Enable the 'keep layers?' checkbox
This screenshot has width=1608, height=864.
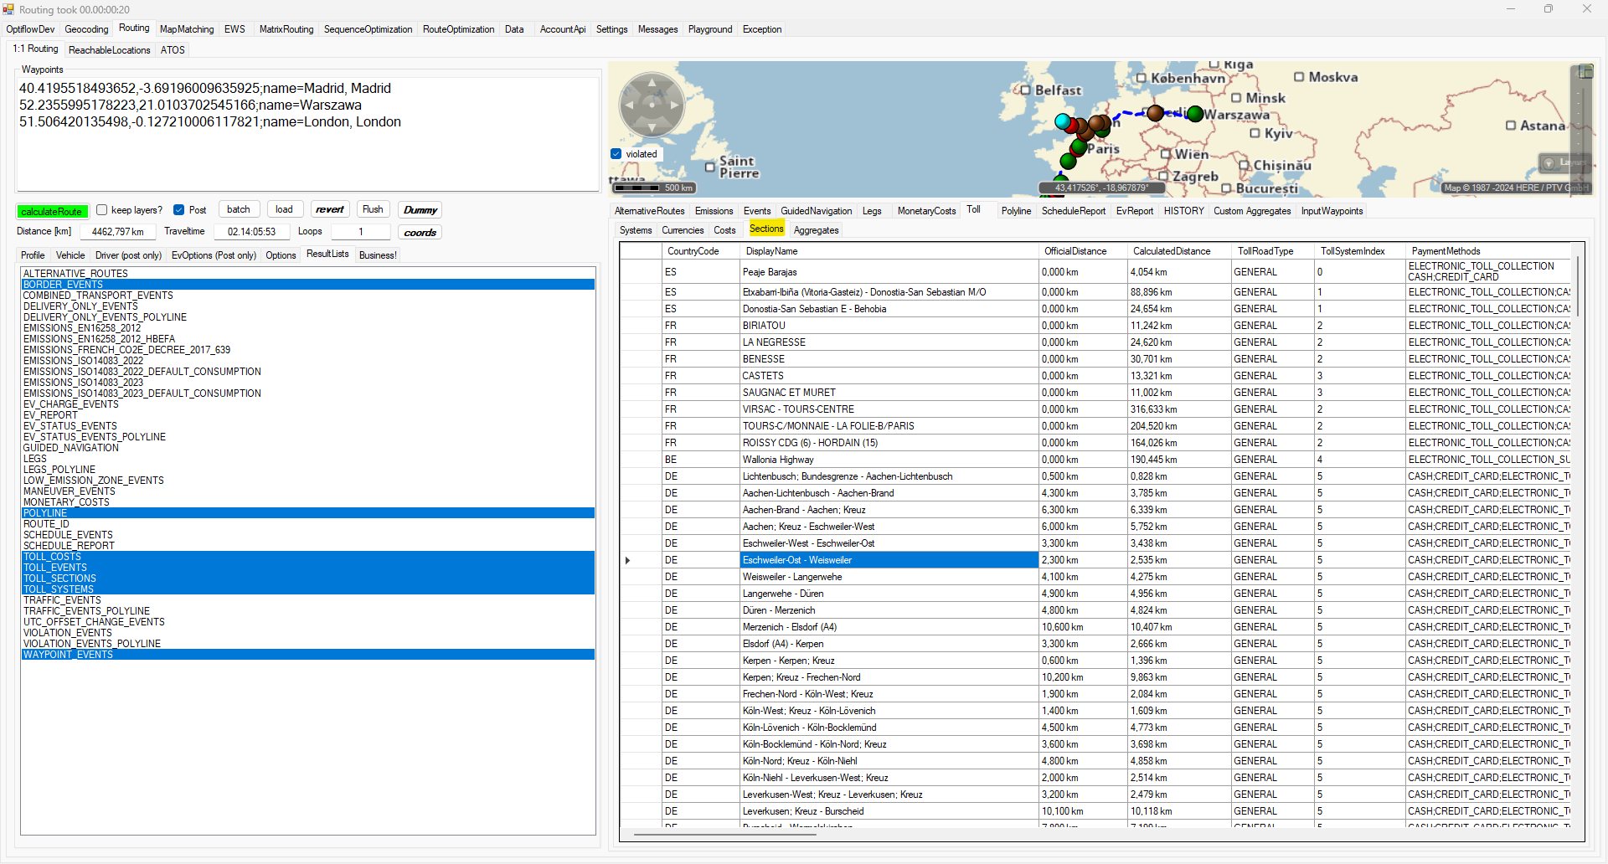(x=102, y=210)
